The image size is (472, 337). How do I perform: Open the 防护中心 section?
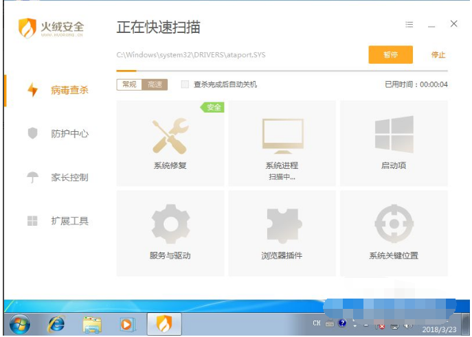click(69, 133)
